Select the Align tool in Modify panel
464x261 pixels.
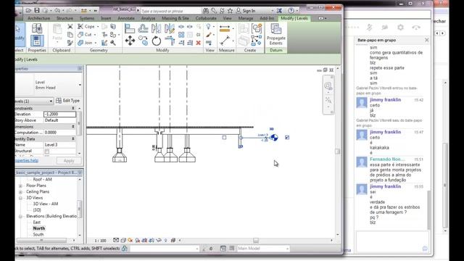click(130, 28)
